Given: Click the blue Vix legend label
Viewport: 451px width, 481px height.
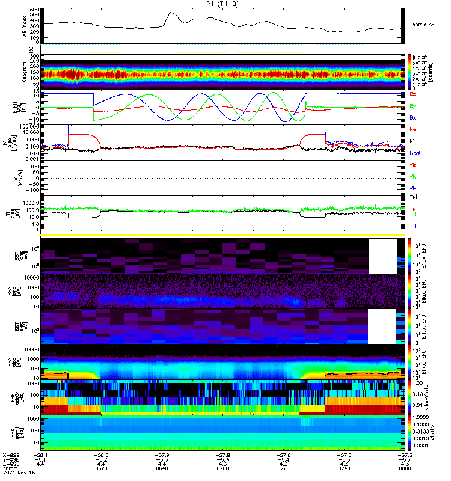Looking at the screenshot, I should pyautogui.click(x=413, y=188).
